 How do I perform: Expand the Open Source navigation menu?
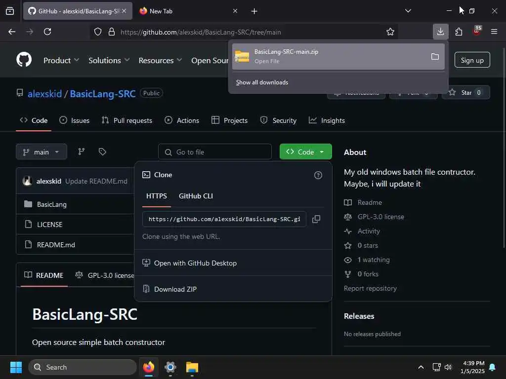point(210,60)
